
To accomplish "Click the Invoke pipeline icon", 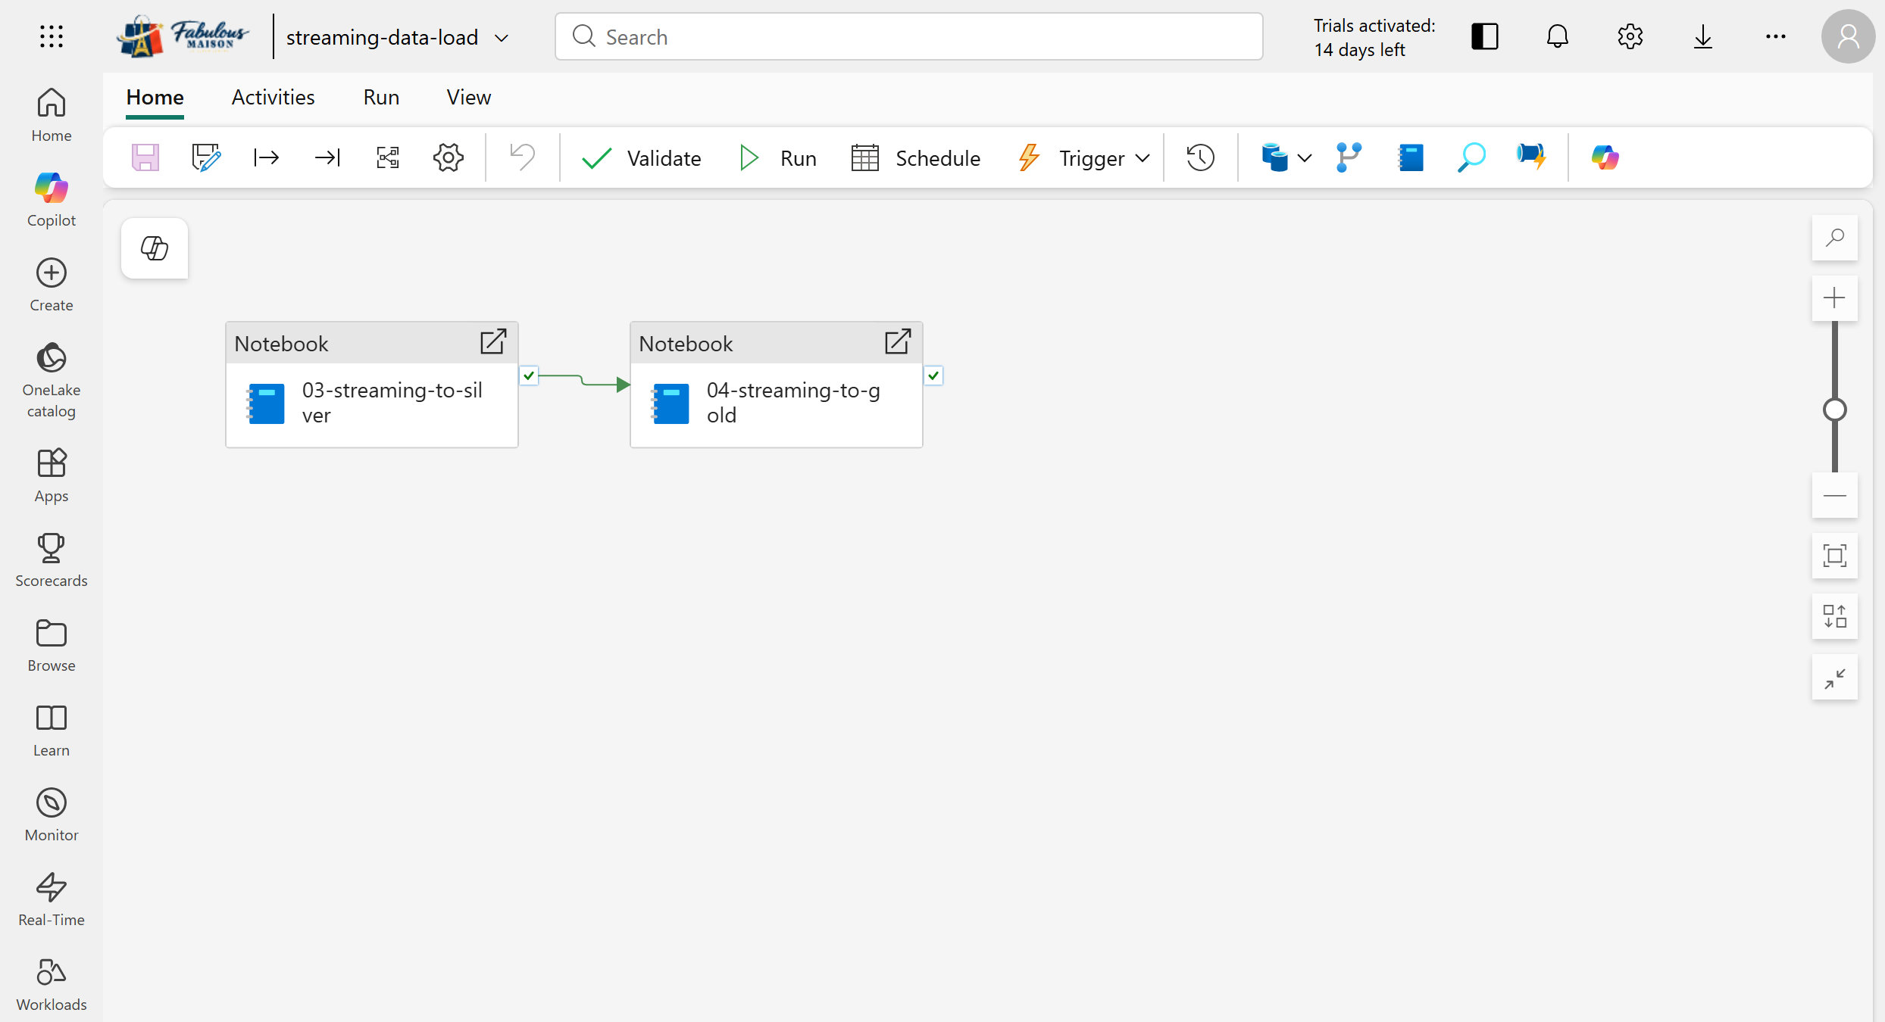I will click(x=1531, y=157).
